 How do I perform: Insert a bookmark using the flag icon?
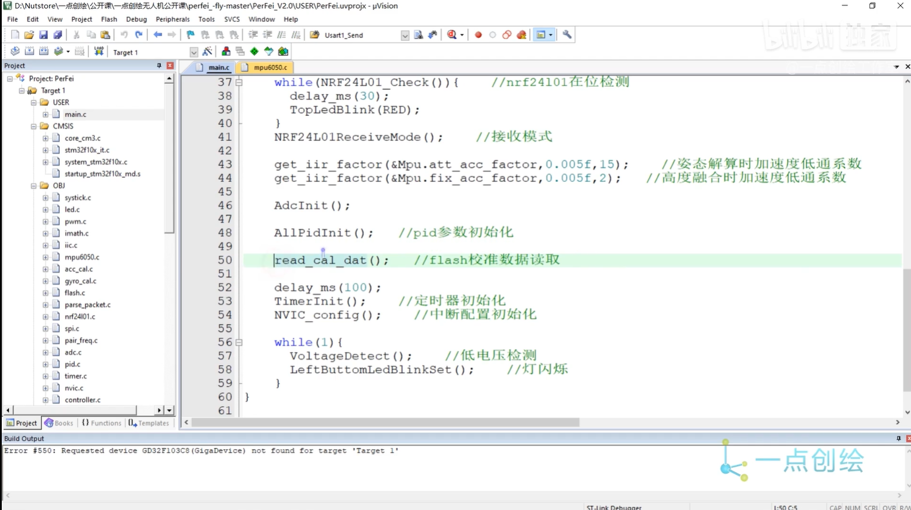pos(191,35)
